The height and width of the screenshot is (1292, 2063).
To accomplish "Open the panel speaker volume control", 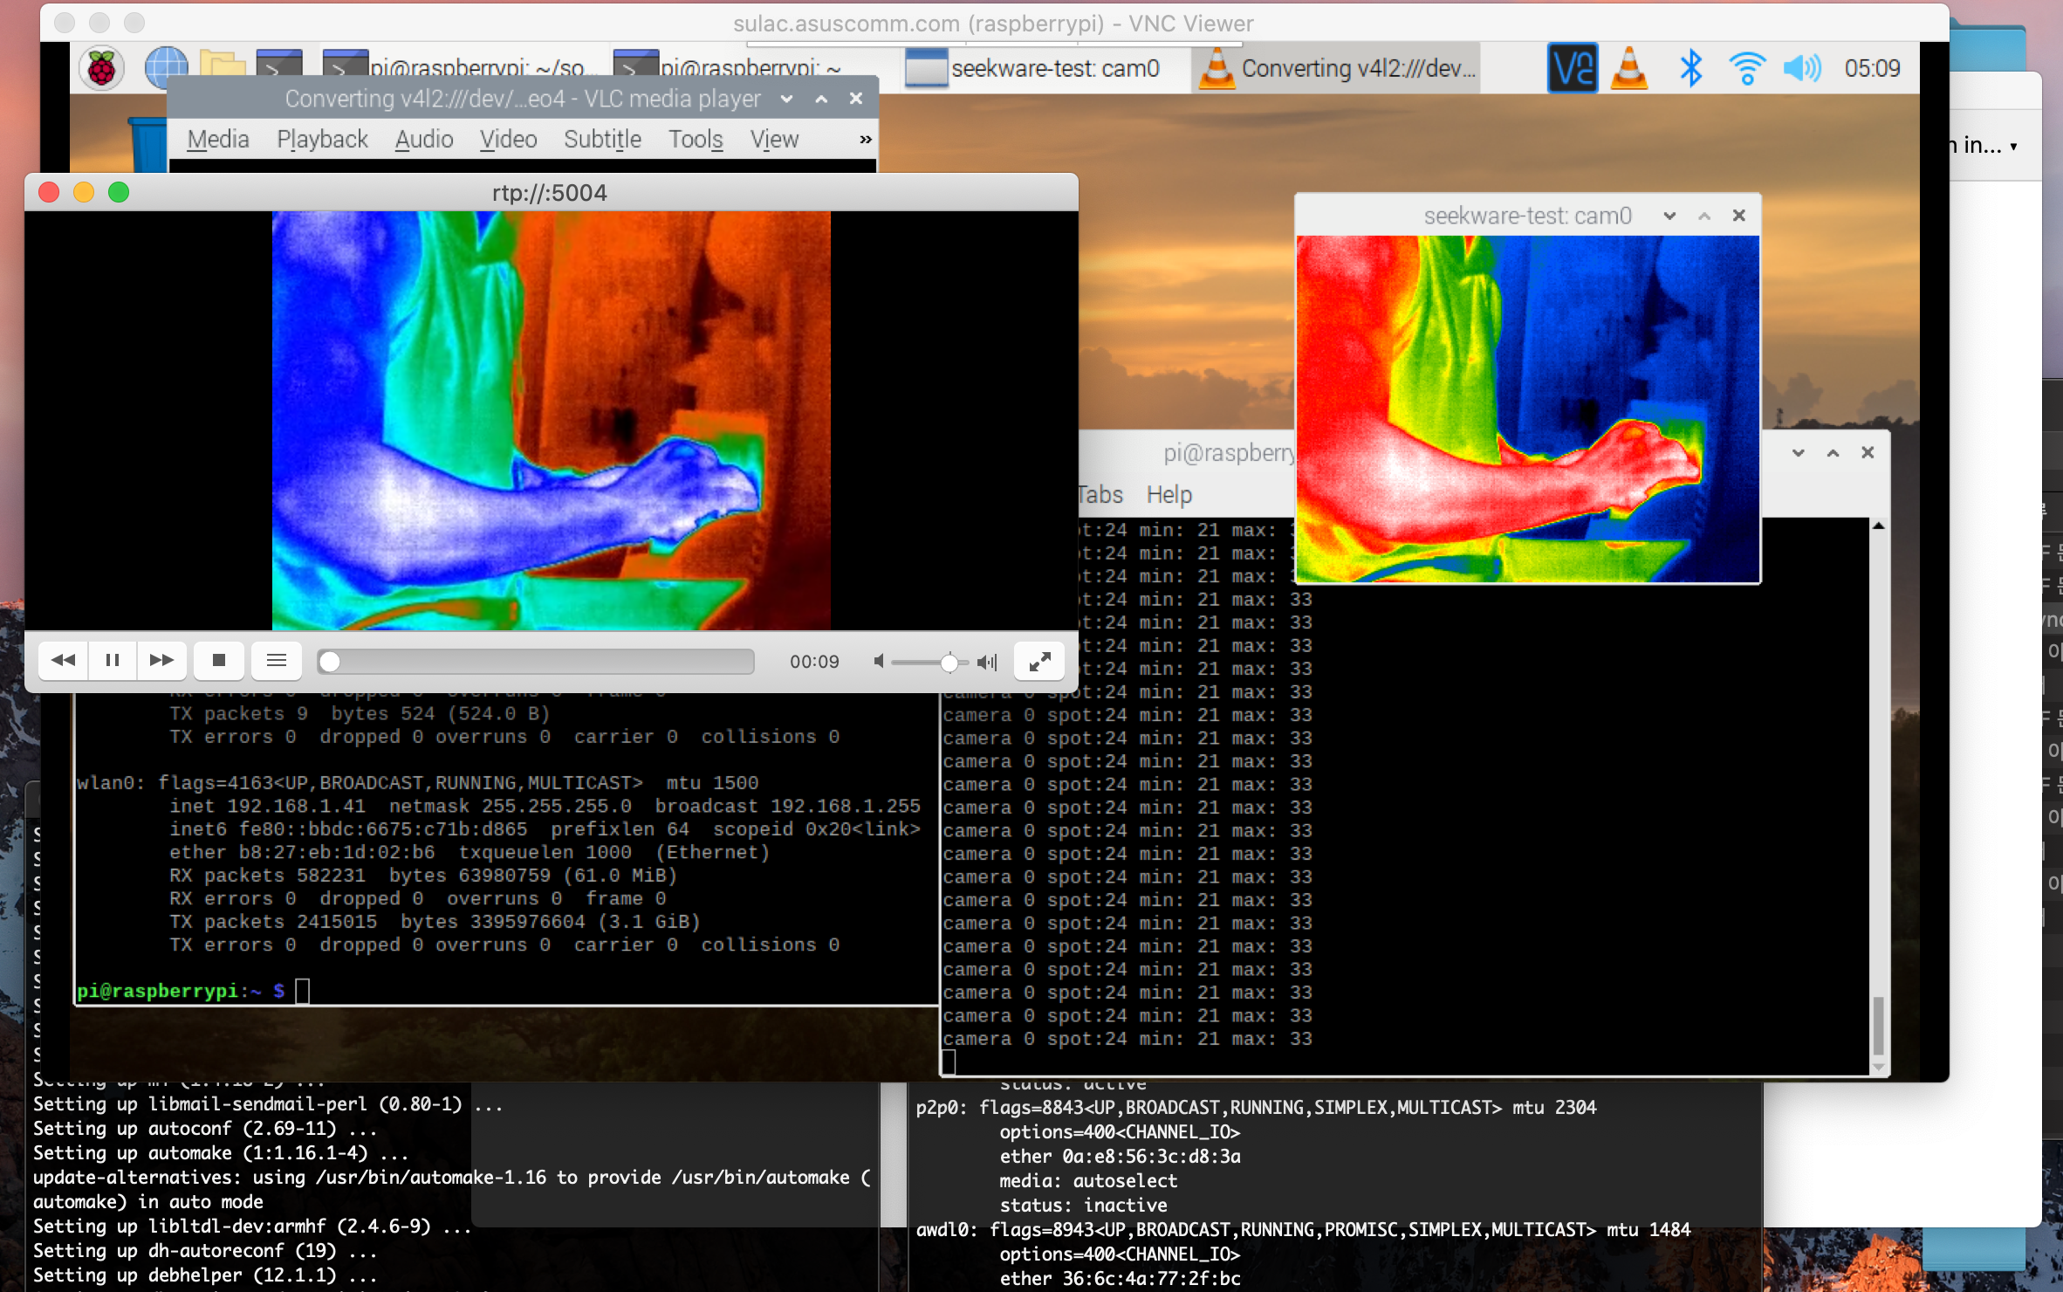I will [1802, 68].
